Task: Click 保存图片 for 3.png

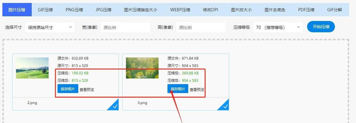Action: tap(178, 89)
